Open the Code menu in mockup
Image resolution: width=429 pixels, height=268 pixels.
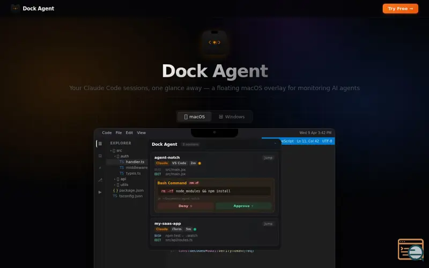(107, 132)
